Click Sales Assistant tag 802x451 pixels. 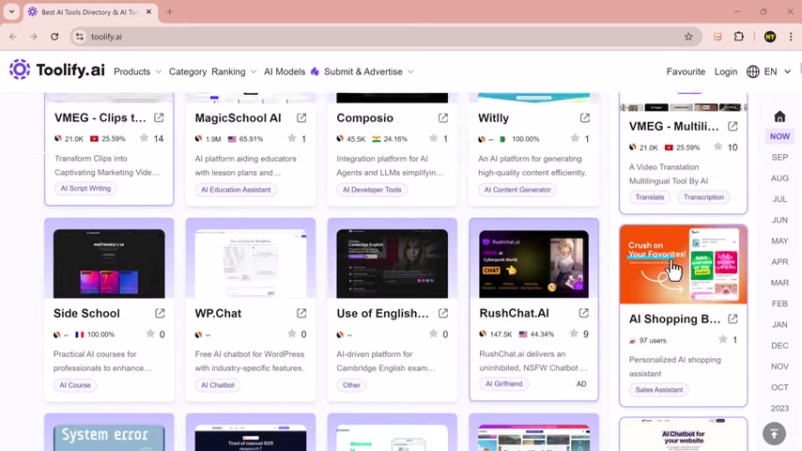pos(659,390)
